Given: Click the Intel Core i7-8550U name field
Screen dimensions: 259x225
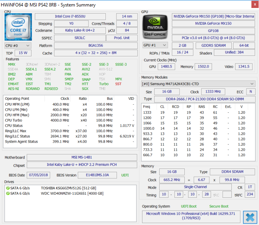Looking at the screenshot, I should tap(70, 16).
